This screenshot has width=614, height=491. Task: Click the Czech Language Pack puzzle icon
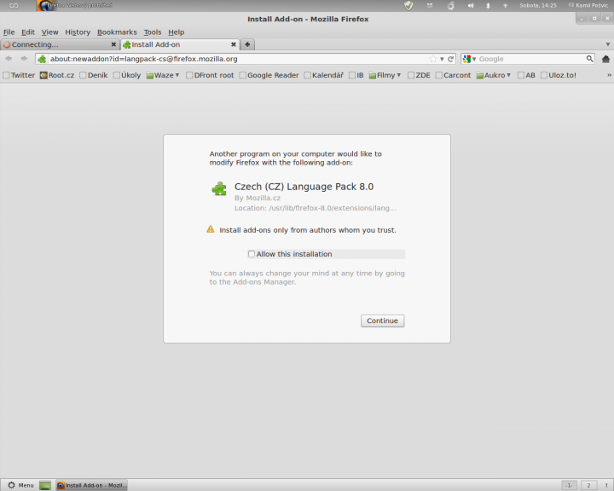[x=219, y=188]
